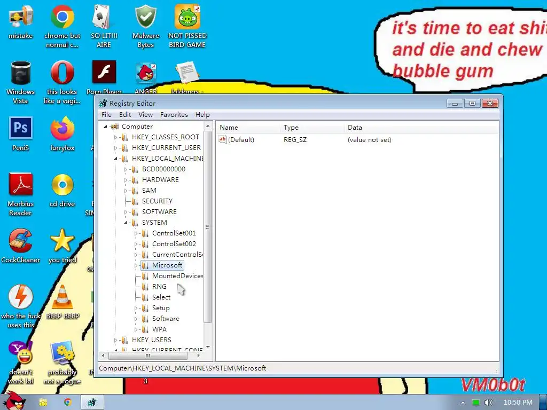The height and width of the screenshot is (410, 547).
Task: Click the horizontal scrollbar right arrow
Action: pos(198,356)
